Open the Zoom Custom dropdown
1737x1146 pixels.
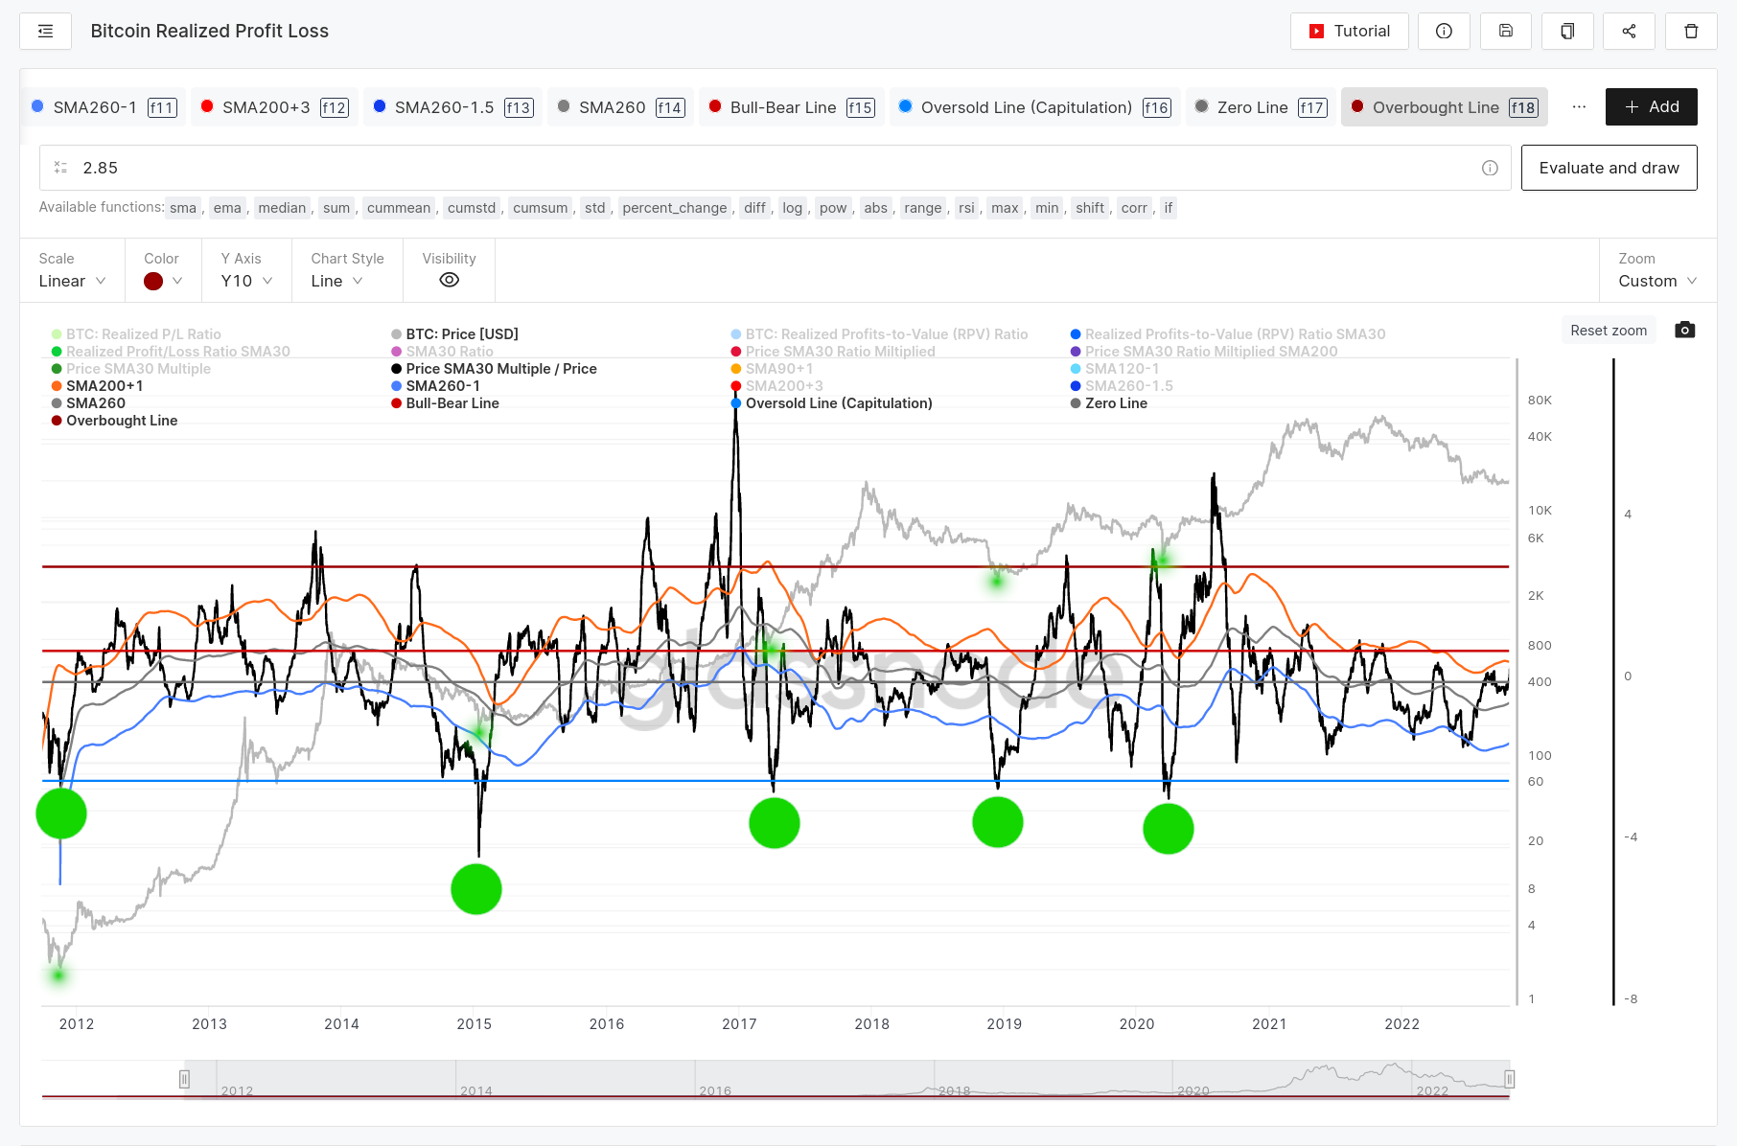(x=1656, y=281)
